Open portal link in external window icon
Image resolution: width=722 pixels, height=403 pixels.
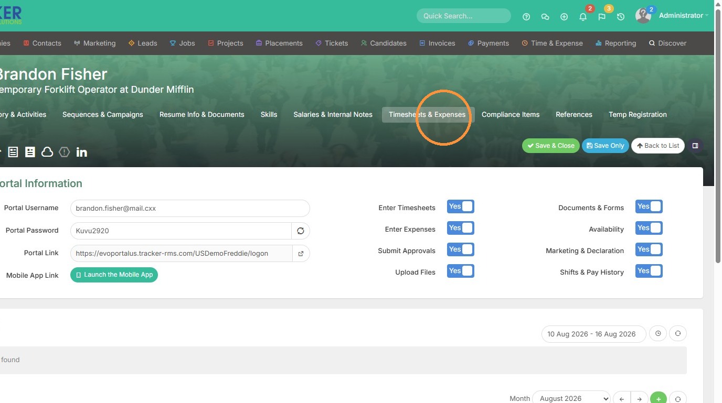coord(301,254)
